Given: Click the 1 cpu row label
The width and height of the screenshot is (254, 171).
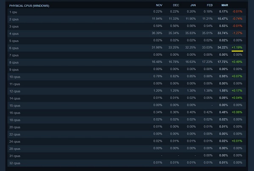Looking at the screenshot, I should coord(13,12).
